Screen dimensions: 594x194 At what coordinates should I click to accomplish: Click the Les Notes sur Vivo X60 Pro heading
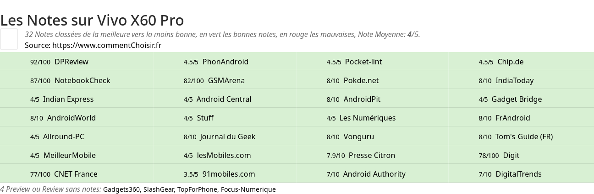pyautogui.click(x=92, y=20)
